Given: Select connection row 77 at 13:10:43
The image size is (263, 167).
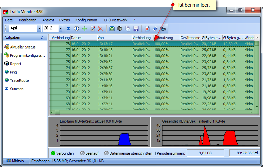Looking at the screenshot, I should [152, 50].
